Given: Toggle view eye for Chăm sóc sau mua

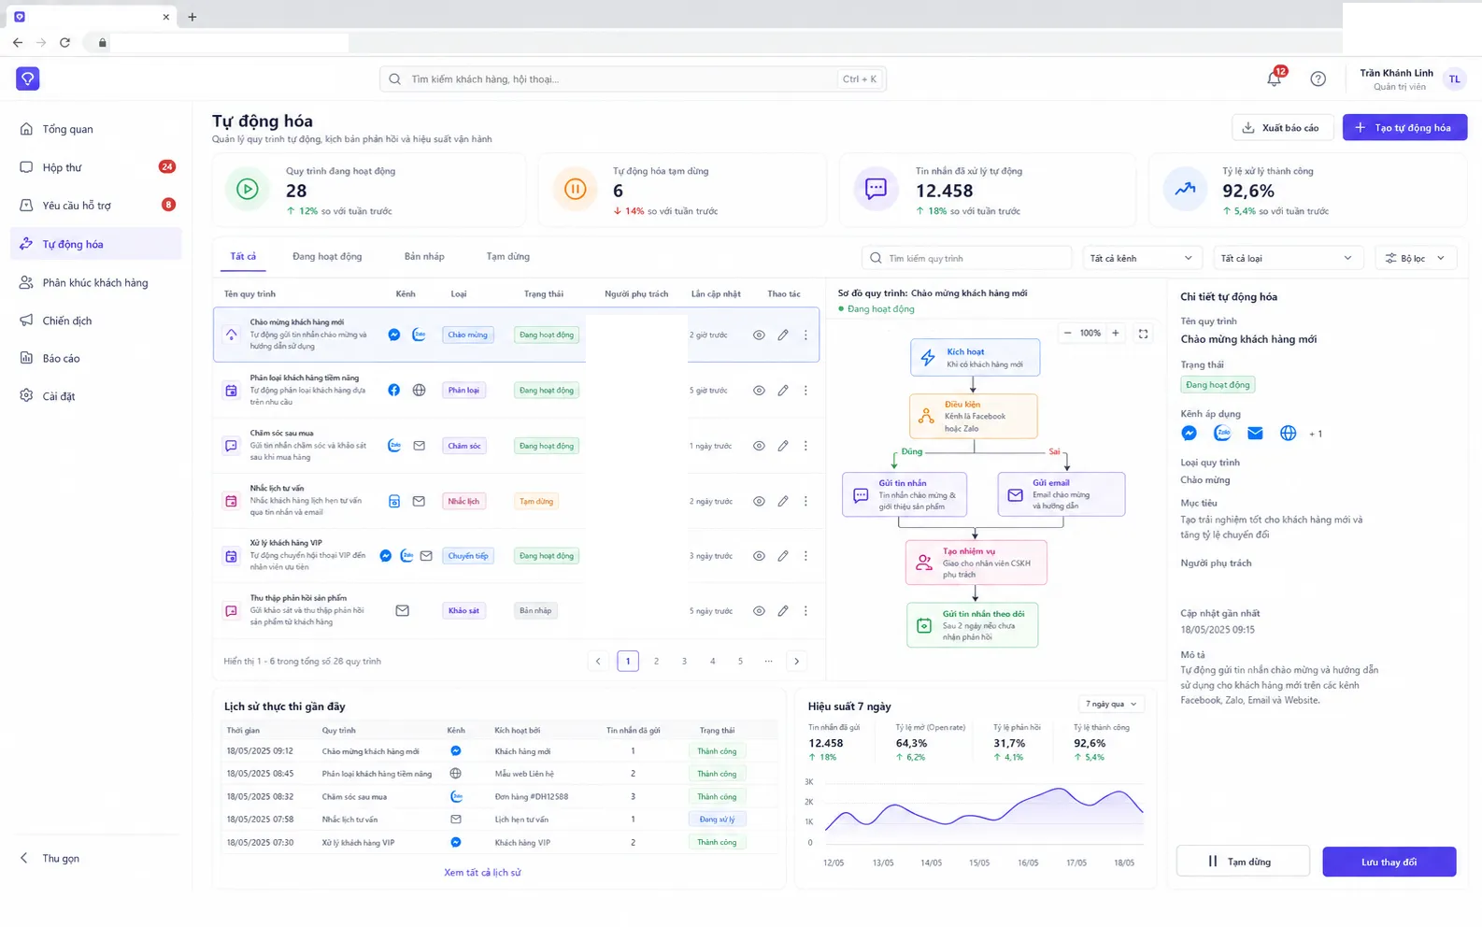Looking at the screenshot, I should tap(759, 446).
